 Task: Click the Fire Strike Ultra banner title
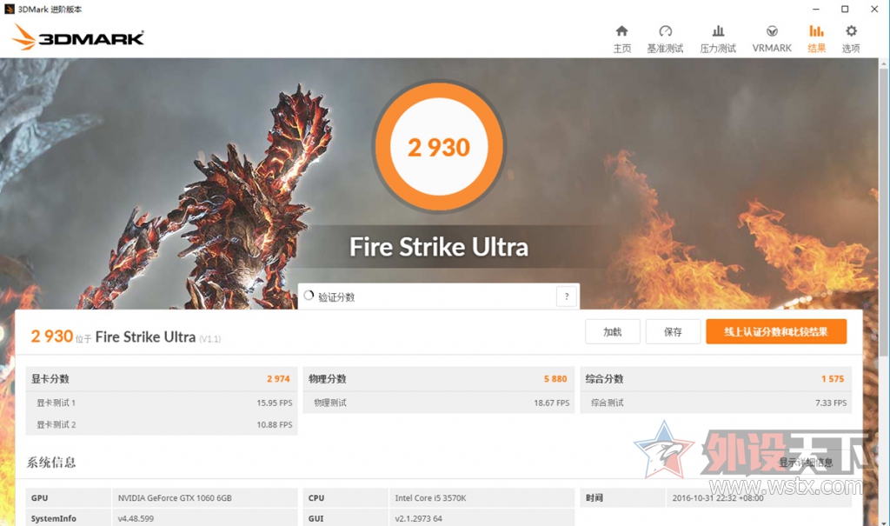(x=439, y=247)
